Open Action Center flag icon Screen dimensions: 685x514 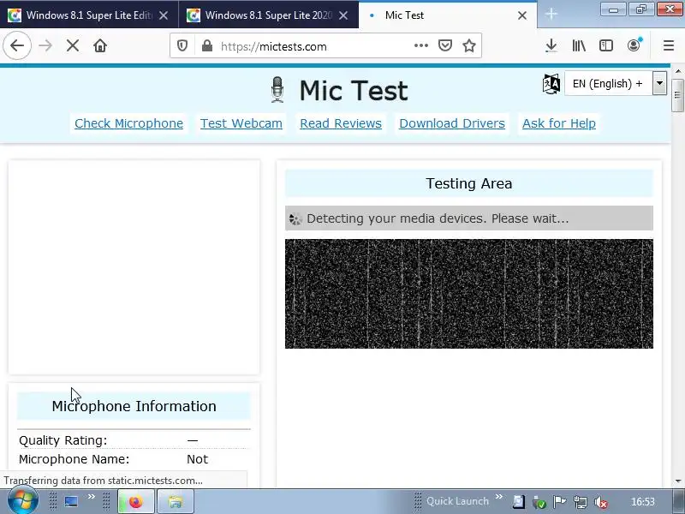point(560,502)
